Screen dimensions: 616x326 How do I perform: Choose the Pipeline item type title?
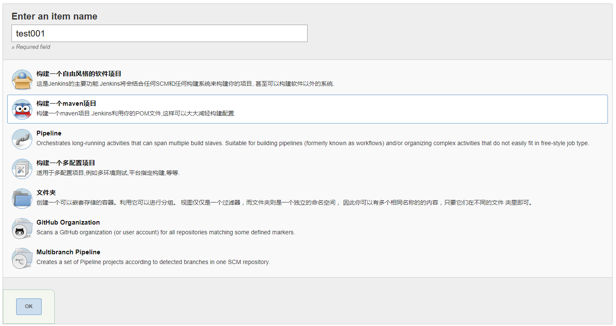click(49, 133)
